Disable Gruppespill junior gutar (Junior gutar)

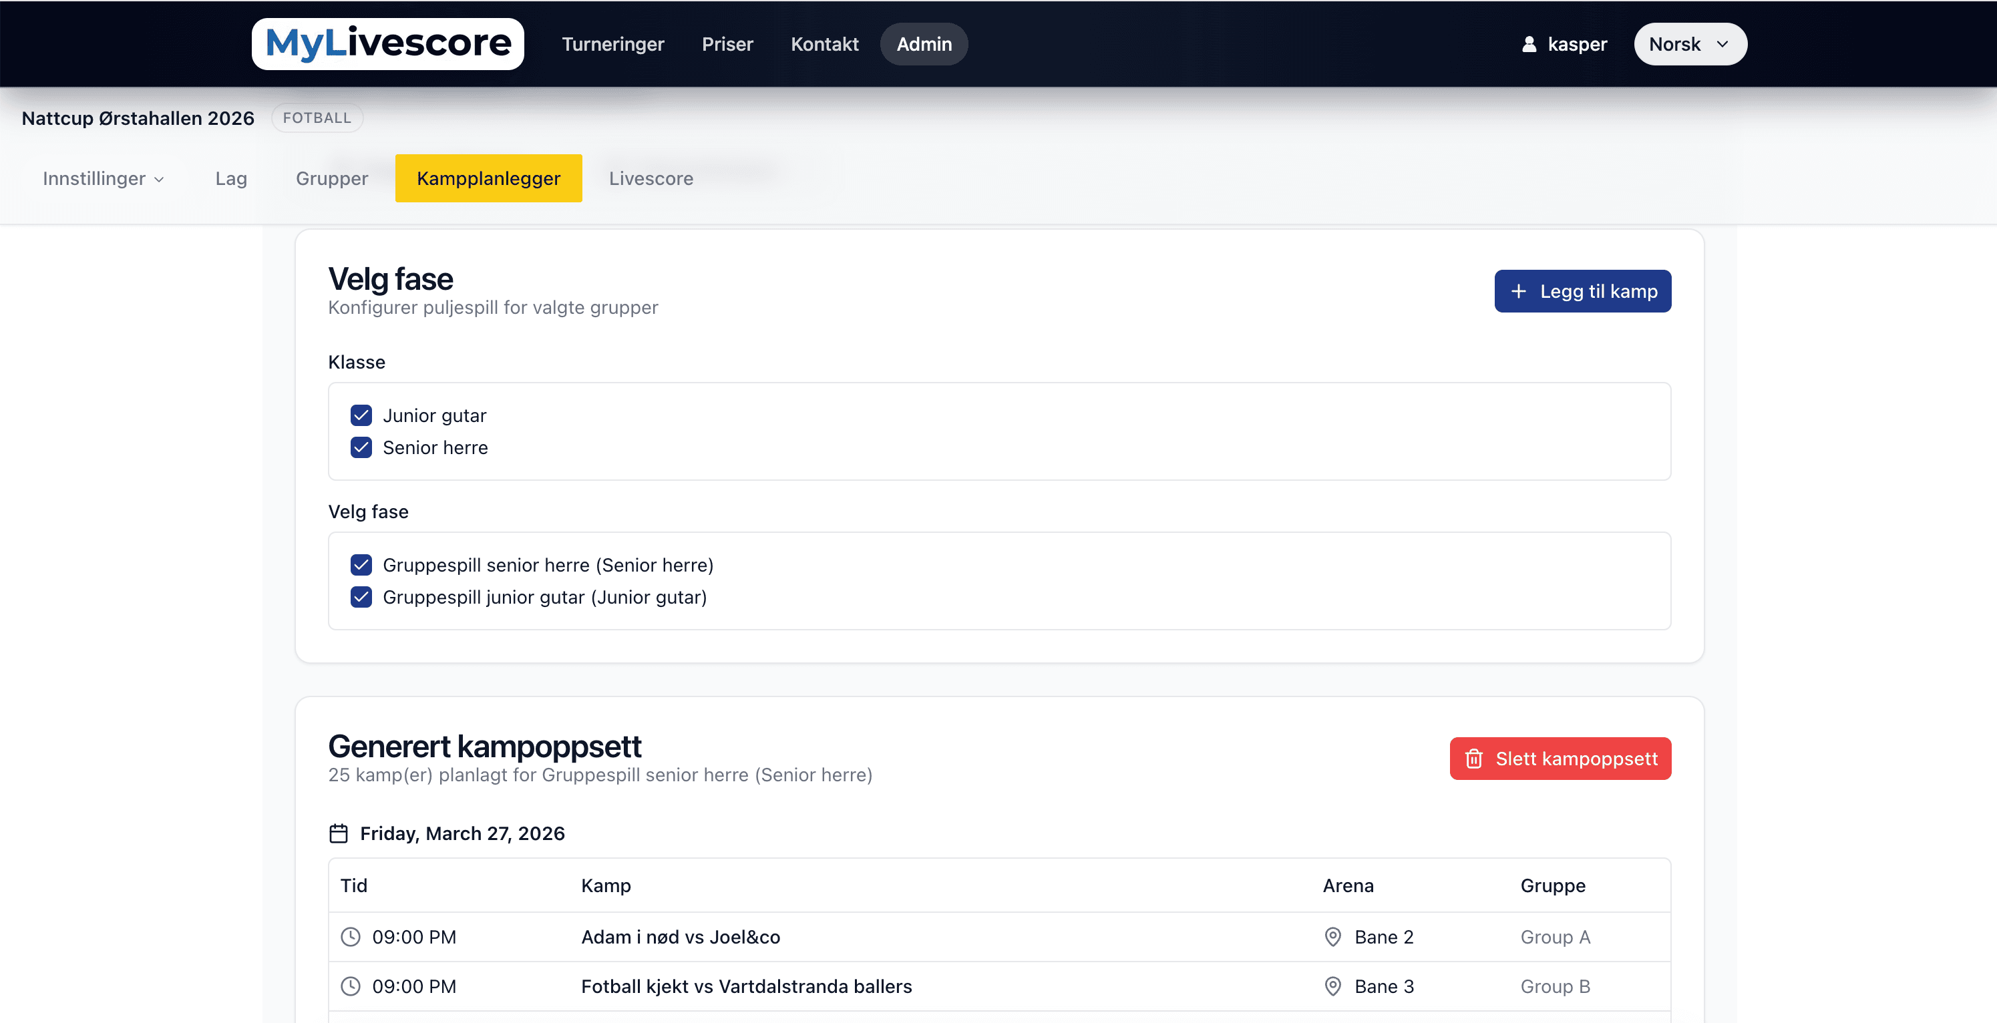[361, 598]
